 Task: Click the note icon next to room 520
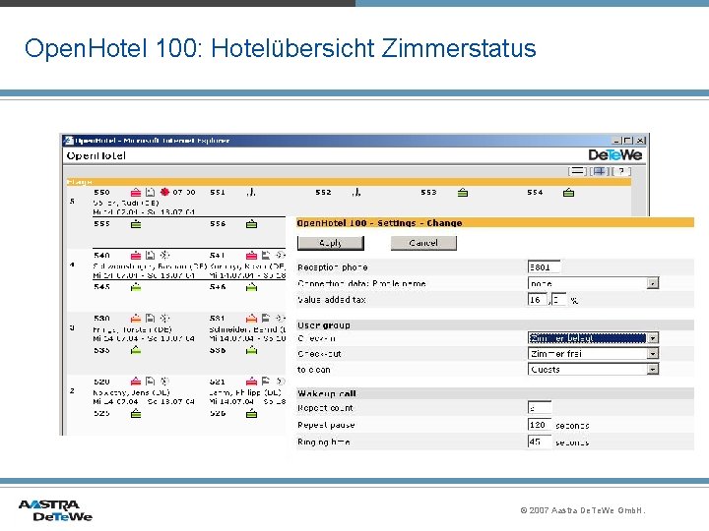click(150, 382)
